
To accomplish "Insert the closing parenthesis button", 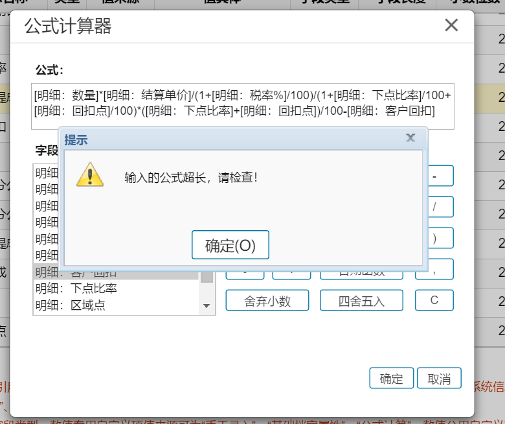I will point(441,238).
